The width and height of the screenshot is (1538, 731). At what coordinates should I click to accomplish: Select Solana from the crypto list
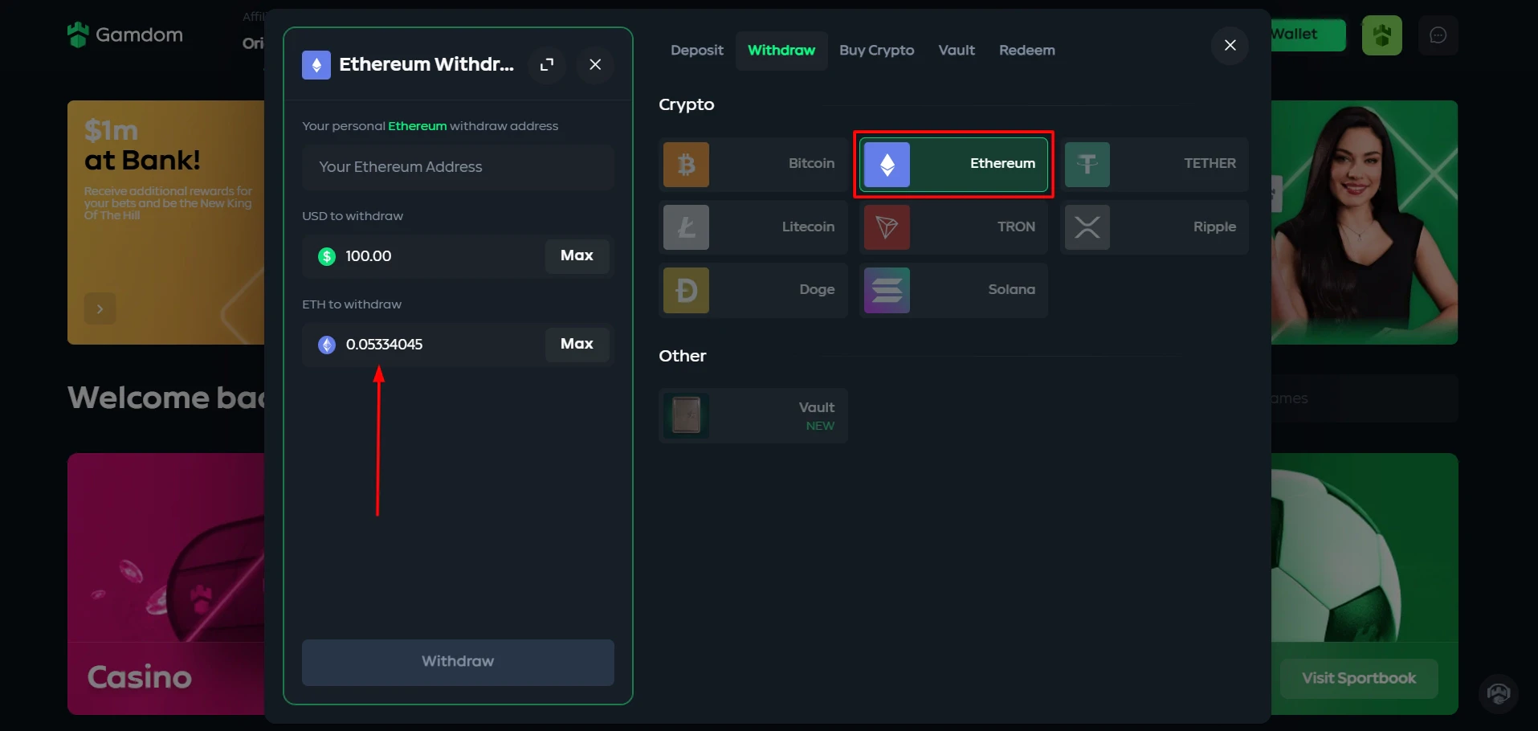pos(953,290)
